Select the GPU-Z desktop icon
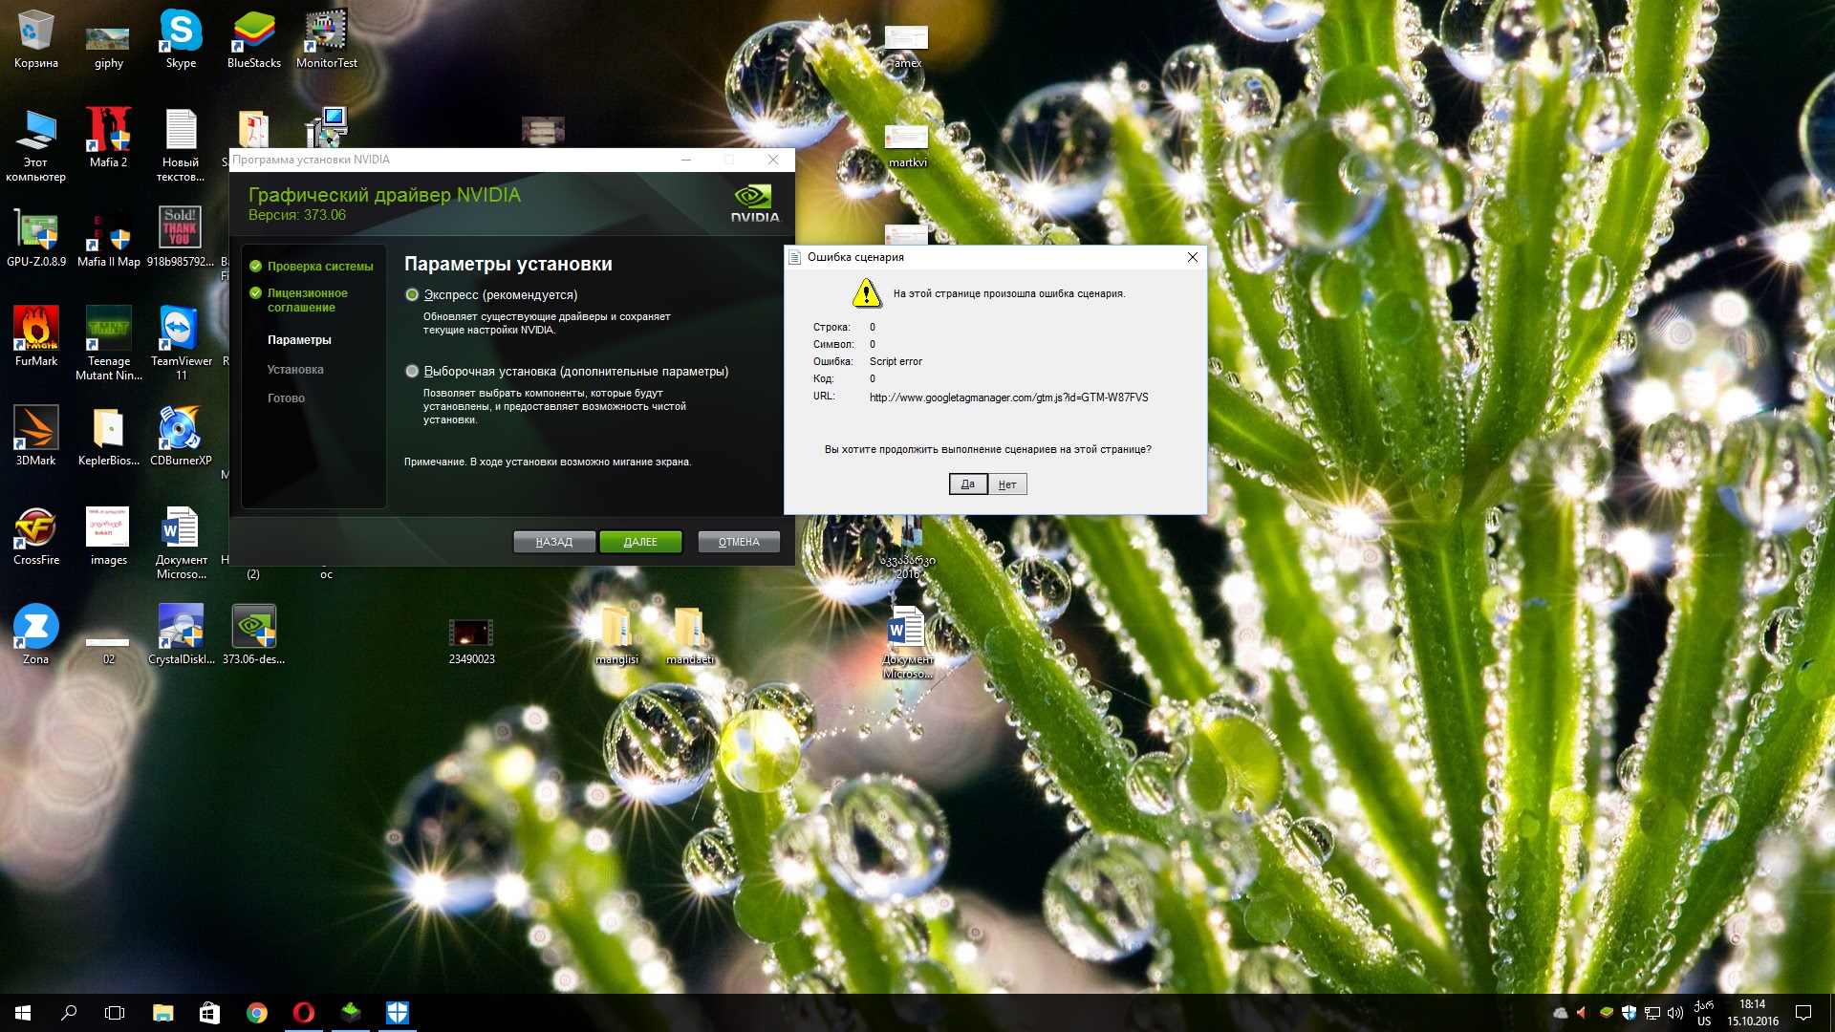The image size is (1835, 1032). click(x=36, y=231)
